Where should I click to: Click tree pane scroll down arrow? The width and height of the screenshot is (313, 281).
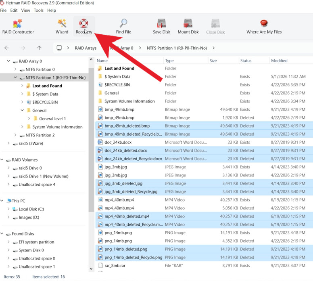click(x=91, y=268)
